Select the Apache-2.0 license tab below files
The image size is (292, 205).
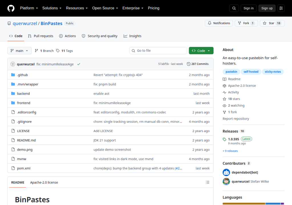(x=44, y=183)
